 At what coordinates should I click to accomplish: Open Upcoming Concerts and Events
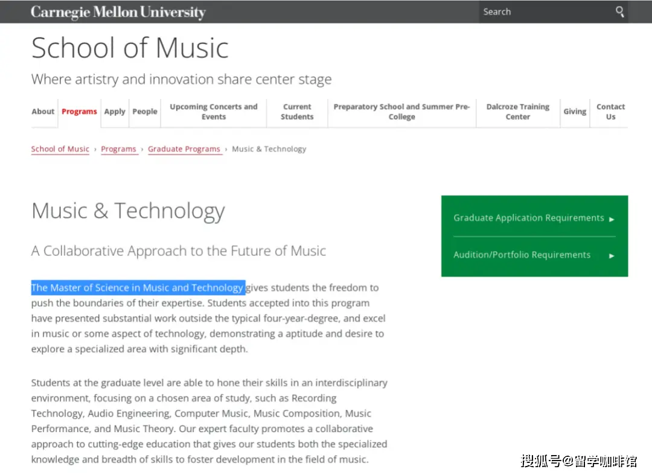(214, 112)
